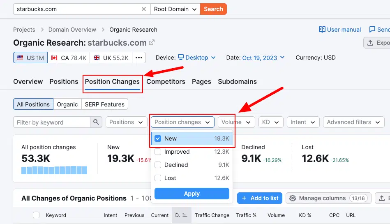390x224 pixels.
Task: Uncheck the New checkbox
Action: pos(158,139)
